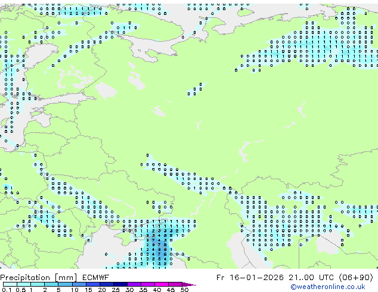Click the legend tick label '40'
The width and height of the screenshot is (378, 292).
[157, 290]
